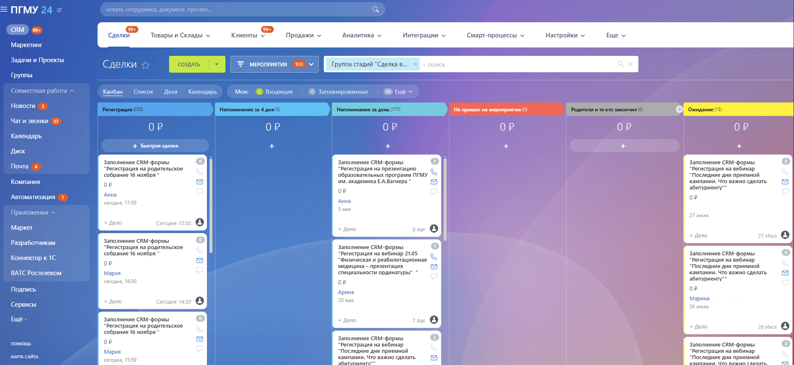794x365 pixels.
Task: Add deal in "Напоминание за 4 дня" column
Action: (272, 146)
